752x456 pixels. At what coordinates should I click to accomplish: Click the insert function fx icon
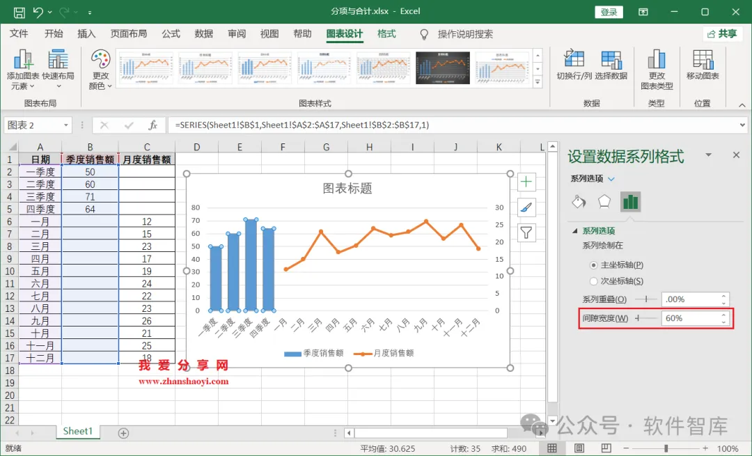(153, 125)
